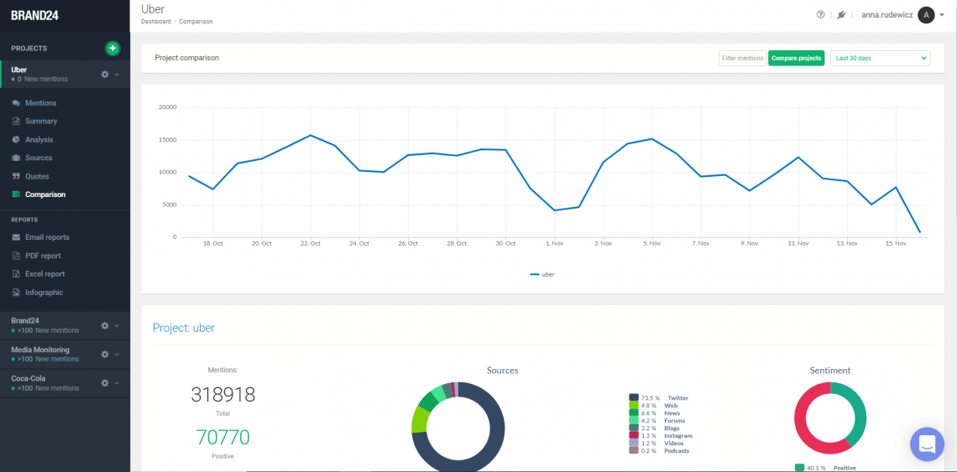
Task: Toggle the uber series in chart legend
Action: 542,274
